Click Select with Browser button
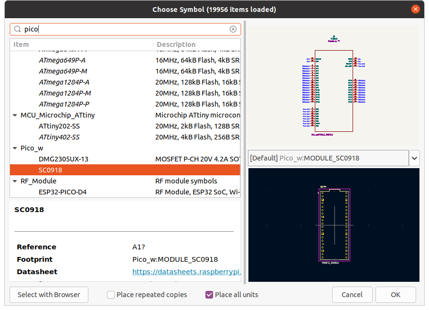Viewport: 429px width, 310px height. click(x=49, y=295)
